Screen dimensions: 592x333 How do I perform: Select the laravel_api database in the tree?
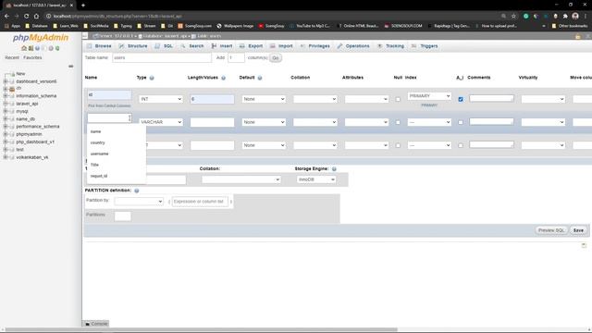[x=27, y=104]
